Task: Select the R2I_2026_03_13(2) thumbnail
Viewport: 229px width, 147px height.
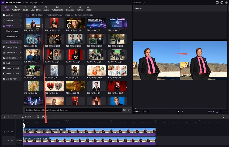Action: pos(33,23)
